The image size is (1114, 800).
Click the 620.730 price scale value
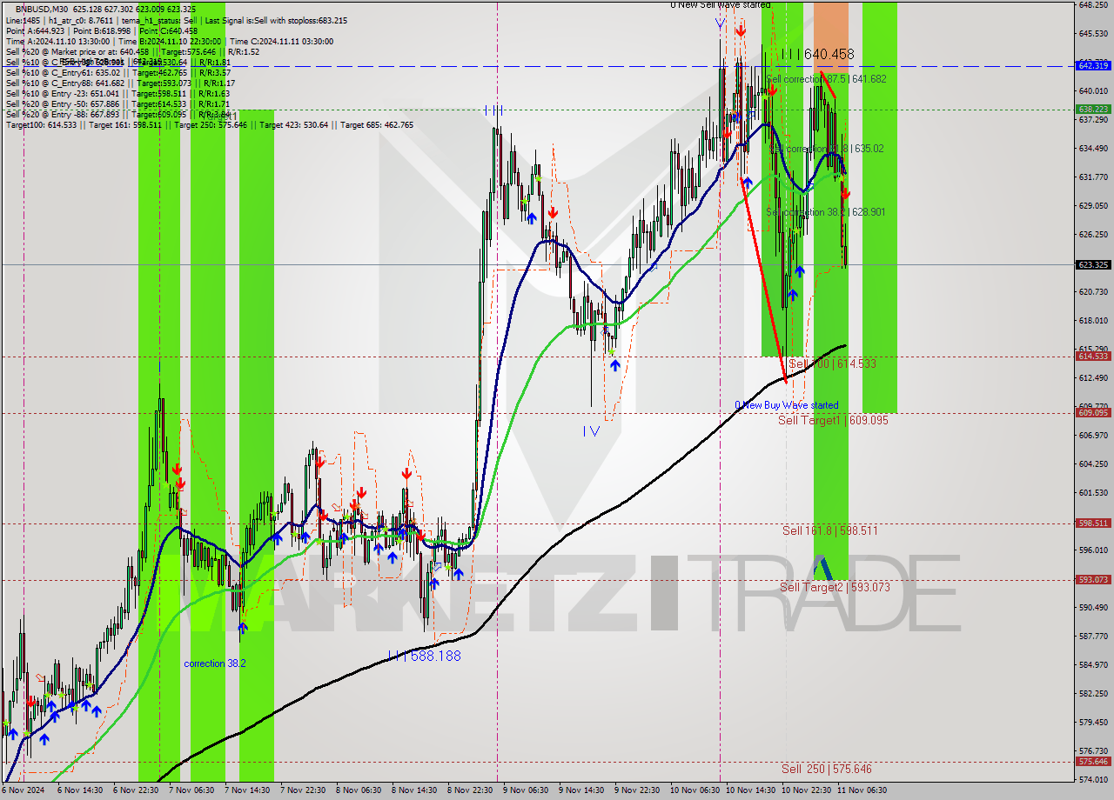[1093, 291]
